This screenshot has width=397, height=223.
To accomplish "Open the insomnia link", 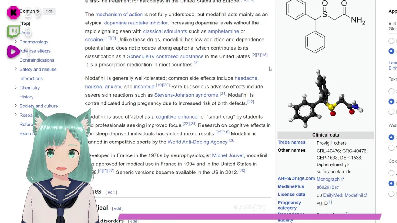I will (144, 87).
